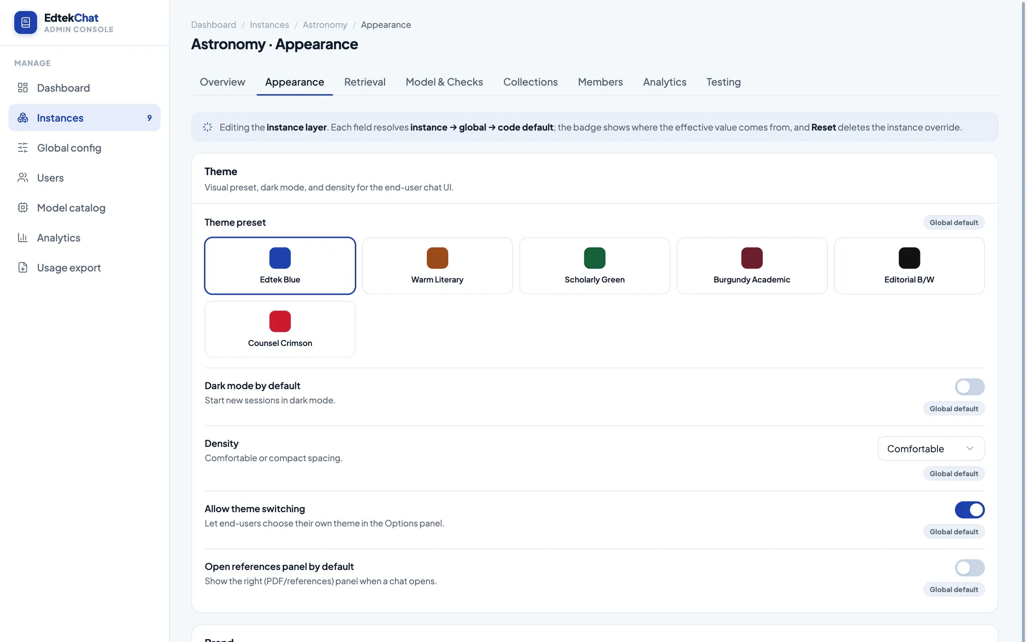Click the Dashboard grid icon in sidebar
The image size is (1027, 642).
(x=23, y=88)
